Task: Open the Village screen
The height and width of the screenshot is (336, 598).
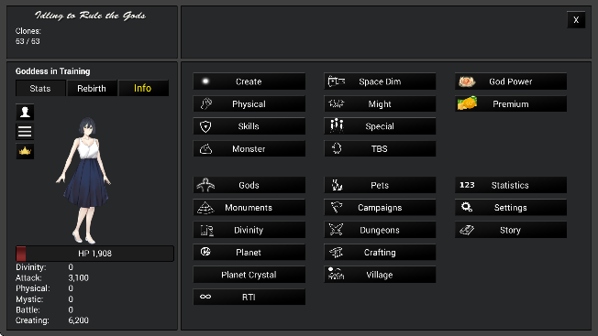Action: pyautogui.click(x=380, y=275)
